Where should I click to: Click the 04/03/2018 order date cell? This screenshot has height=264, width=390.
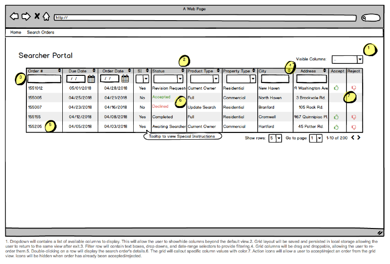tap(115, 126)
